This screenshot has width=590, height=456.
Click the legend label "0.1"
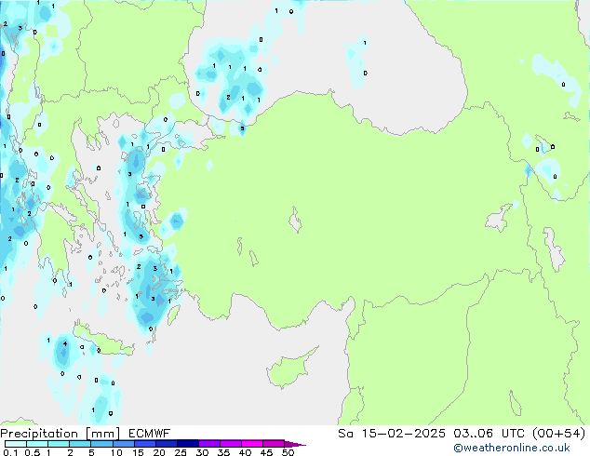pyautogui.click(x=10, y=452)
